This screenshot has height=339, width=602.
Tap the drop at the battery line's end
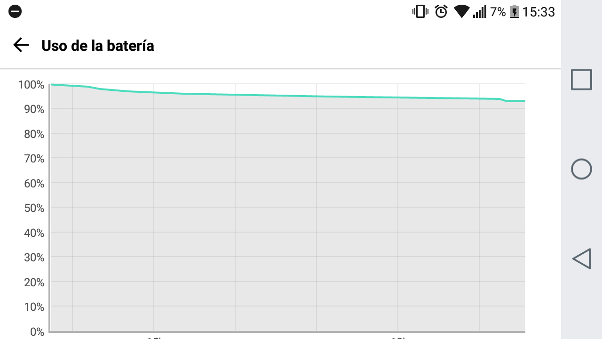504,100
